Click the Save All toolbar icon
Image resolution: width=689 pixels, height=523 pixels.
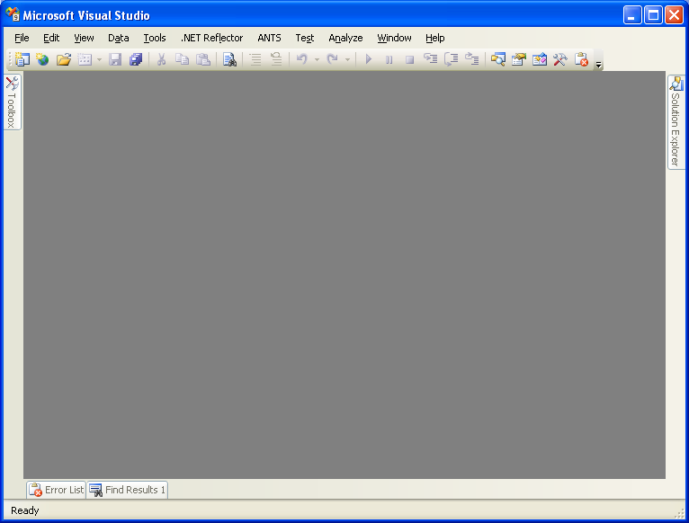[x=135, y=59]
